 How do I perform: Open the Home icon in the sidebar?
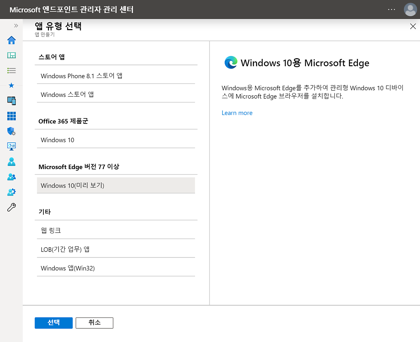coord(12,40)
